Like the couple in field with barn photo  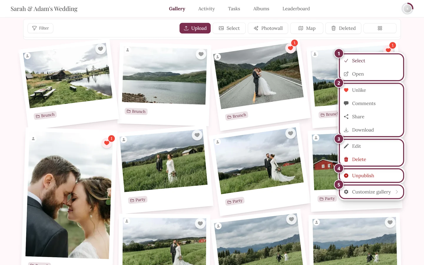(x=197, y=135)
